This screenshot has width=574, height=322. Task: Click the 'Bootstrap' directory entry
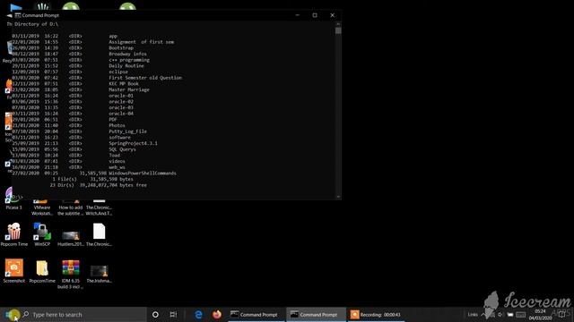[121, 47]
